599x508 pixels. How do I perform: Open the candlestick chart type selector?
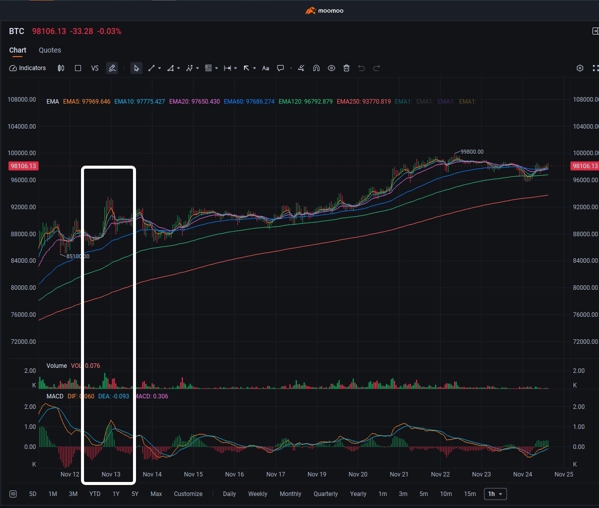point(61,68)
